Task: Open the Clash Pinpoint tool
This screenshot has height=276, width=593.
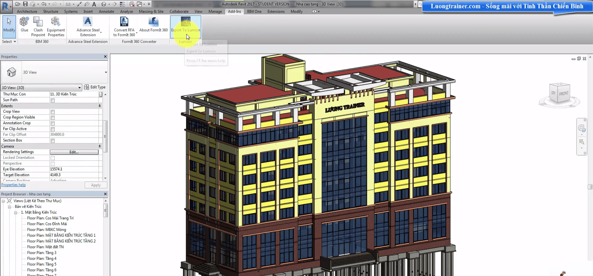Action: pos(38,27)
